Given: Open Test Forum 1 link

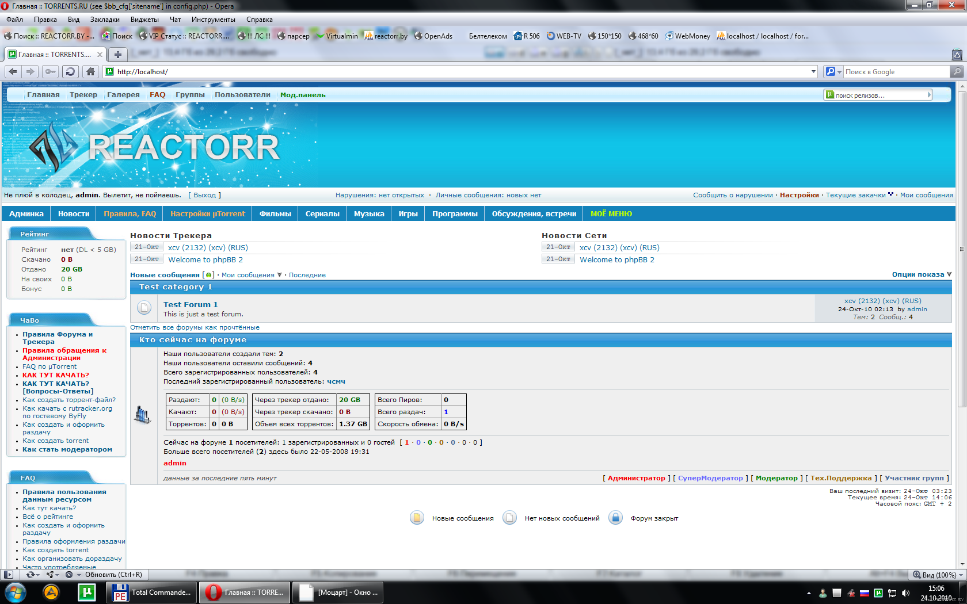Looking at the screenshot, I should click(x=191, y=304).
